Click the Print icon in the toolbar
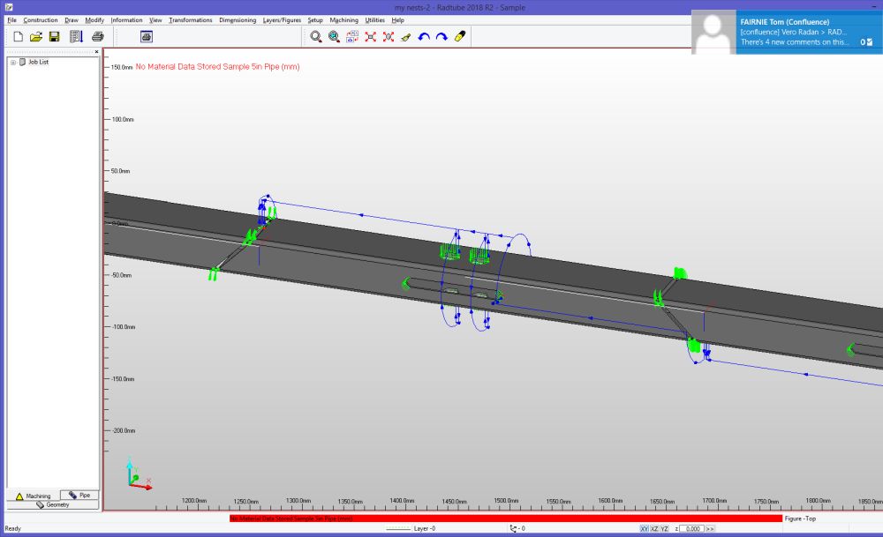 pyautogui.click(x=97, y=36)
